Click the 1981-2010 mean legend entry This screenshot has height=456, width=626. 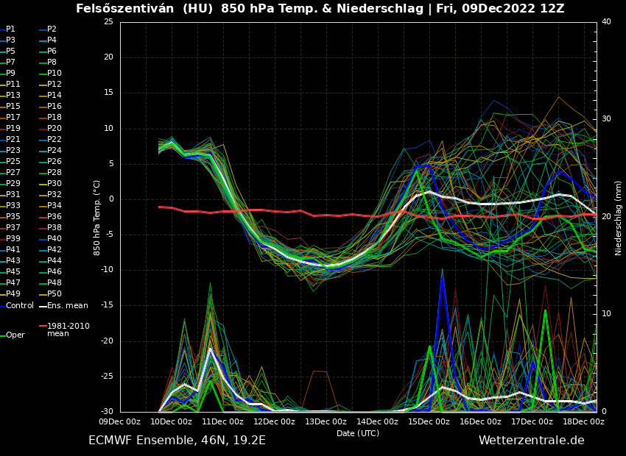(68, 329)
